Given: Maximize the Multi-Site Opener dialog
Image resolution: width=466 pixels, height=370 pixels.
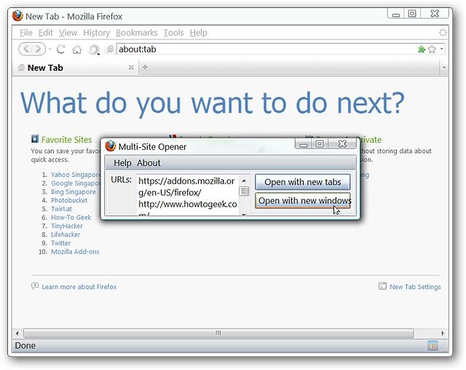Looking at the screenshot, I should pyautogui.click(x=320, y=143).
